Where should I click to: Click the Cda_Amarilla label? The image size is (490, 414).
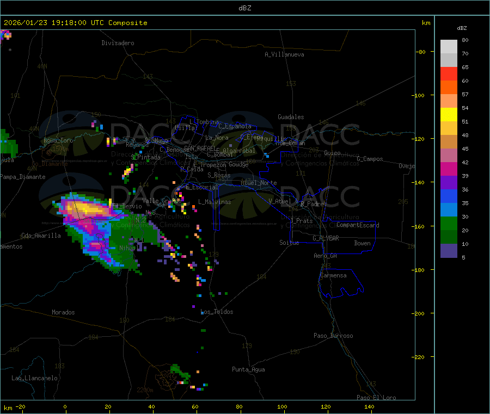pyautogui.click(x=41, y=236)
